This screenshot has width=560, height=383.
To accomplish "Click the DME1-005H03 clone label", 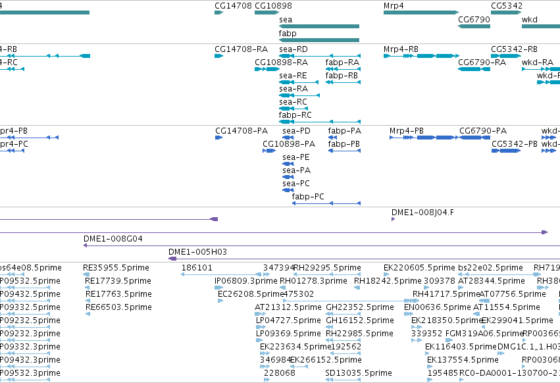I will [x=197, y=252].
